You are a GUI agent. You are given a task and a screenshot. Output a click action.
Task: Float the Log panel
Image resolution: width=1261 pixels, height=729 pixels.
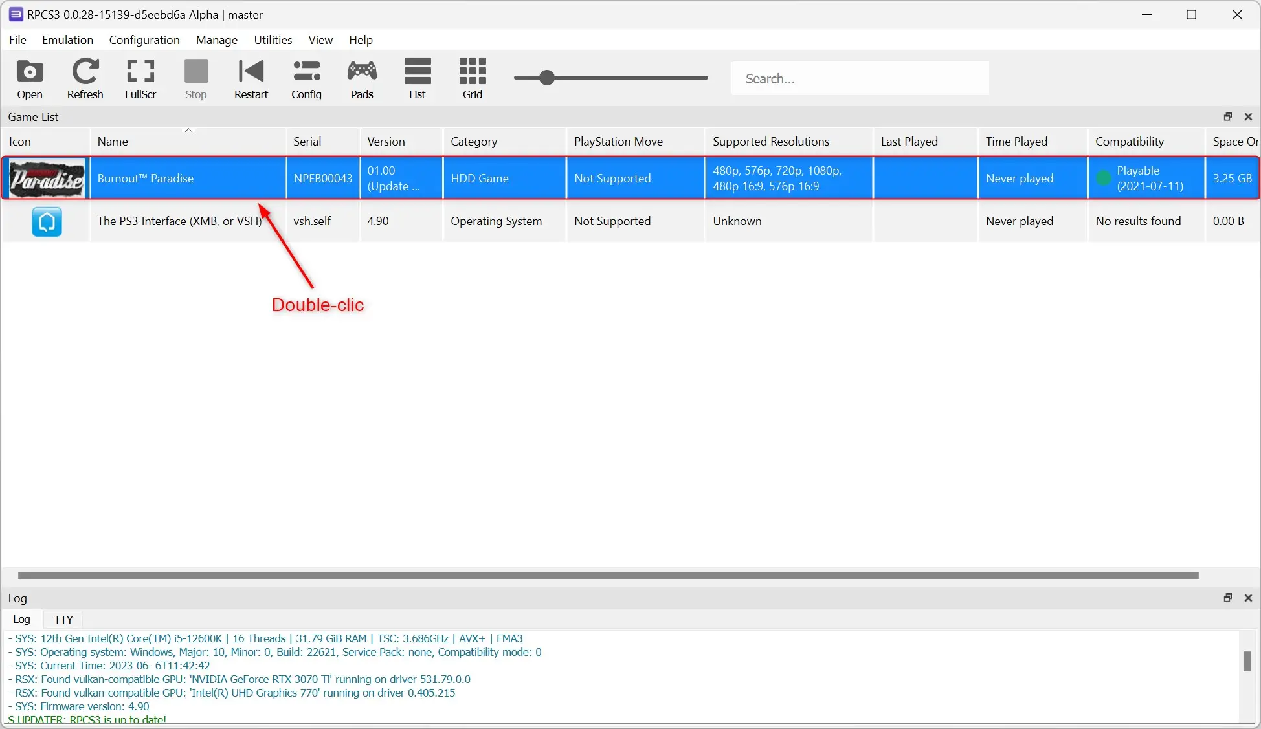tap(1227, 598)
